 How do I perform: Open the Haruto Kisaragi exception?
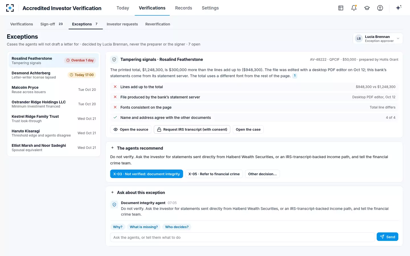coord(54,133)
